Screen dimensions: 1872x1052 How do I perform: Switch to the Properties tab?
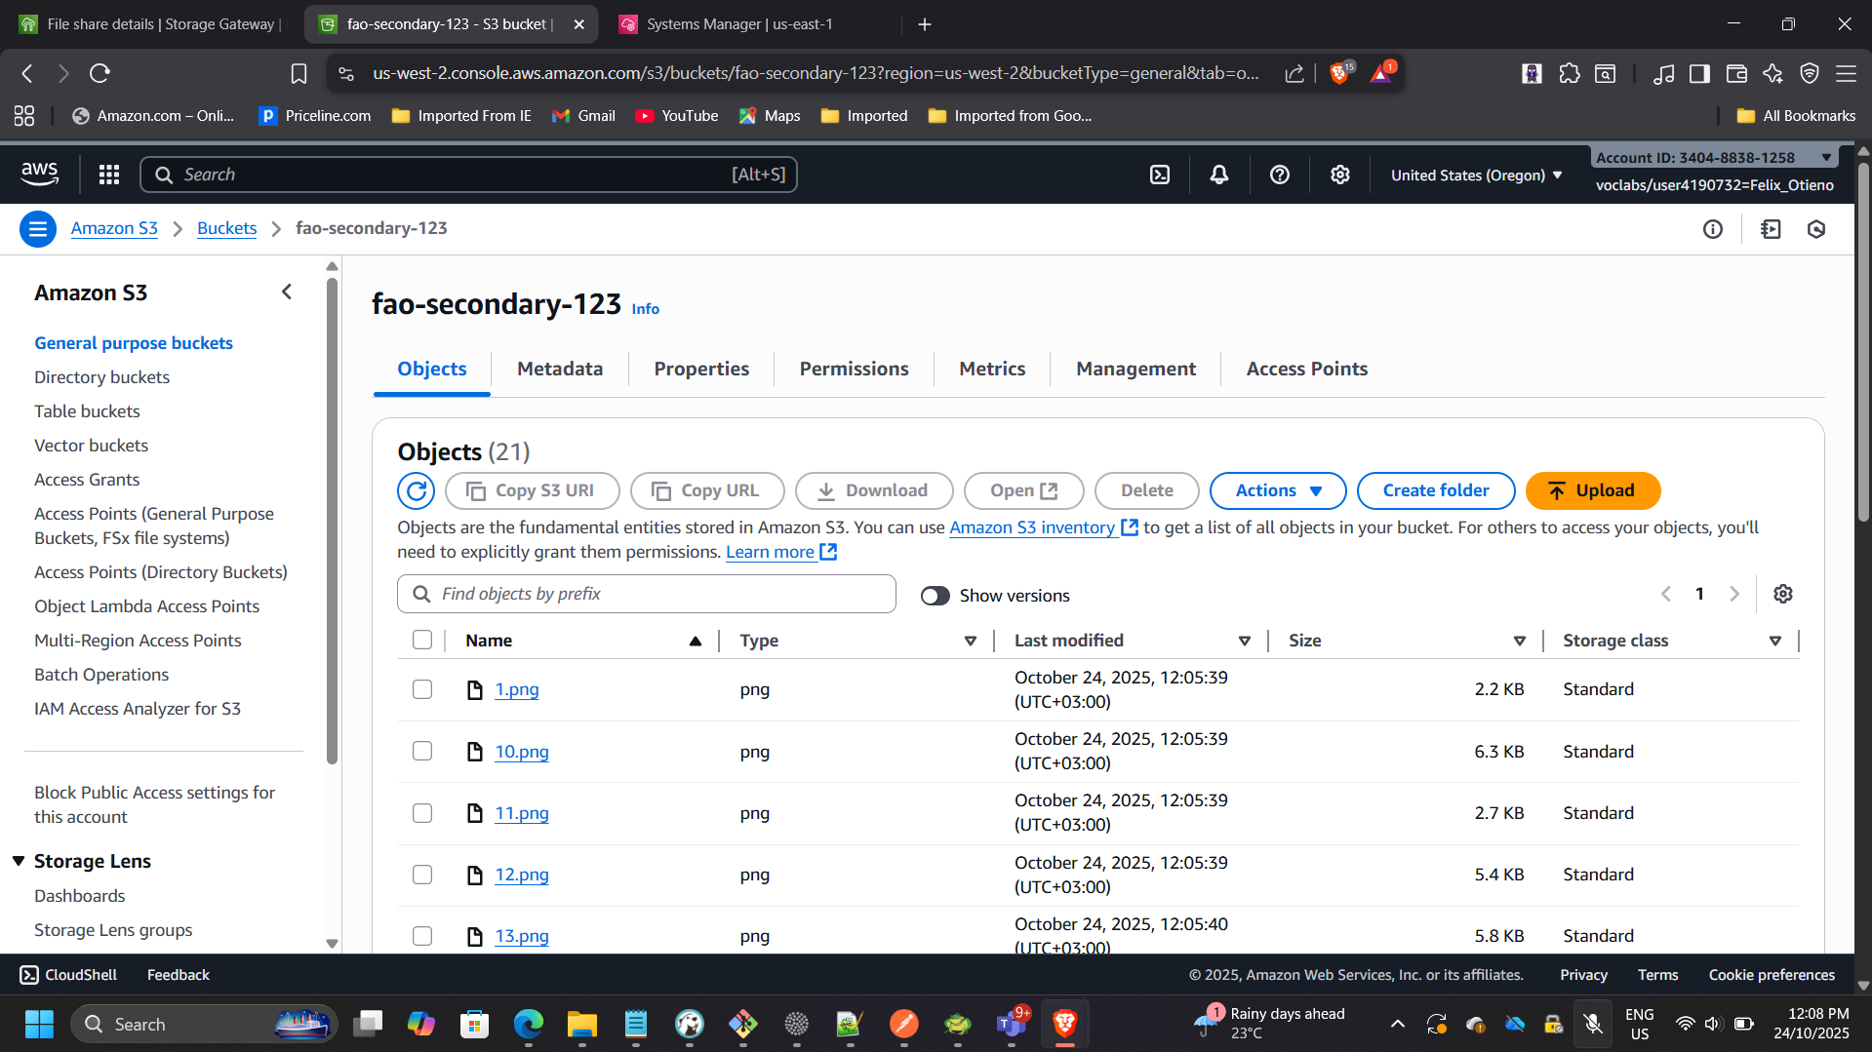(x=701, y=369)
